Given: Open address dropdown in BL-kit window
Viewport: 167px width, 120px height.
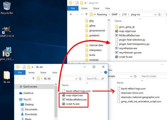Looking at the screenshot, I should [76, 79].
